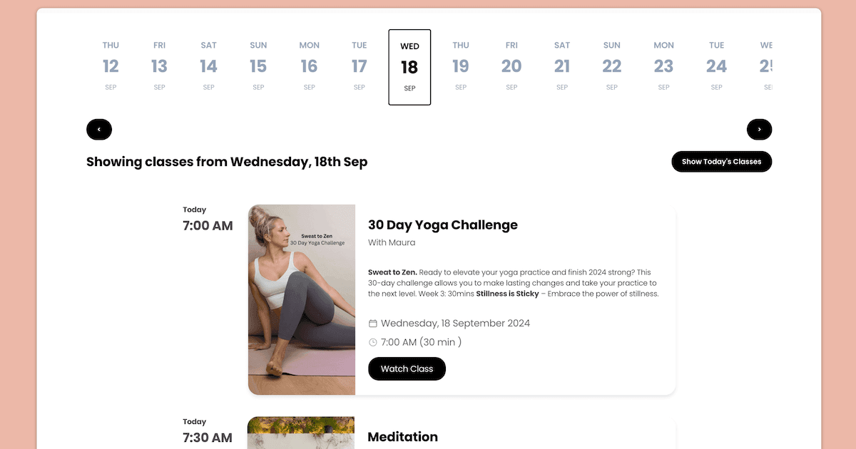Image resolution: width=856 pixels, height=449 pixels.
Task: Choose Saturday 14 Sep in date strip
Action: (x=208, y=66)
